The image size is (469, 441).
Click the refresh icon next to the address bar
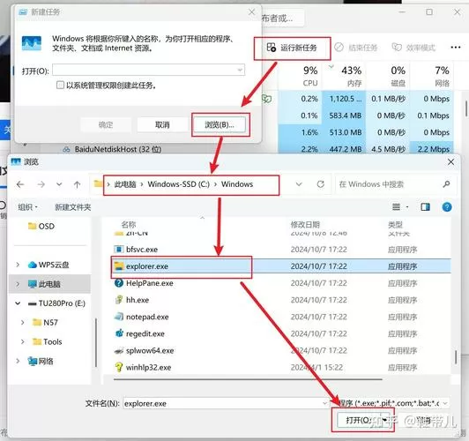point(321,184)
